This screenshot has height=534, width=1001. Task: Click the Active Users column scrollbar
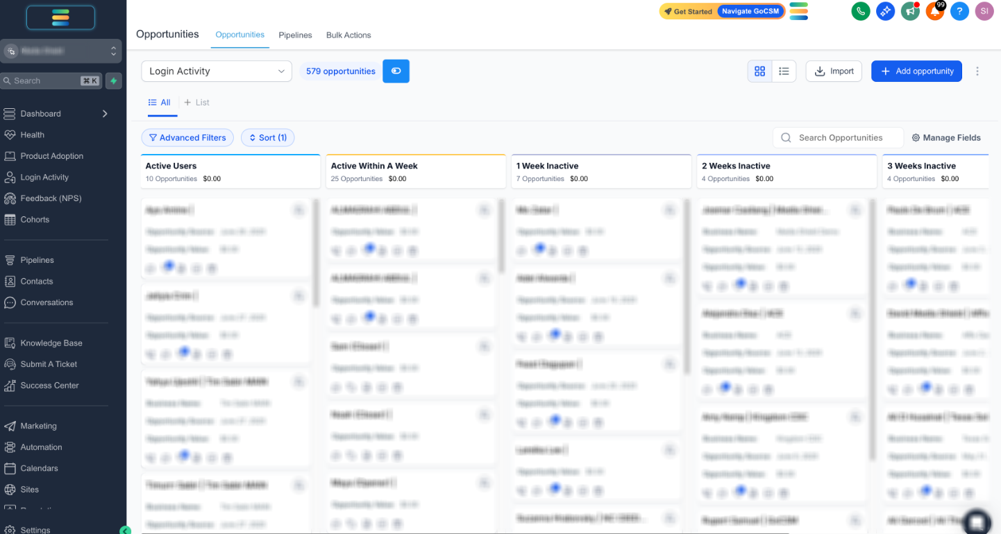coord(317,253)
